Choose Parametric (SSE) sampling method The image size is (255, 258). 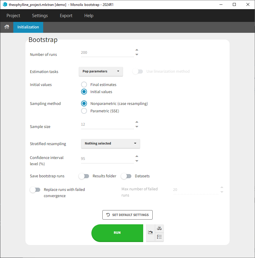84,111
